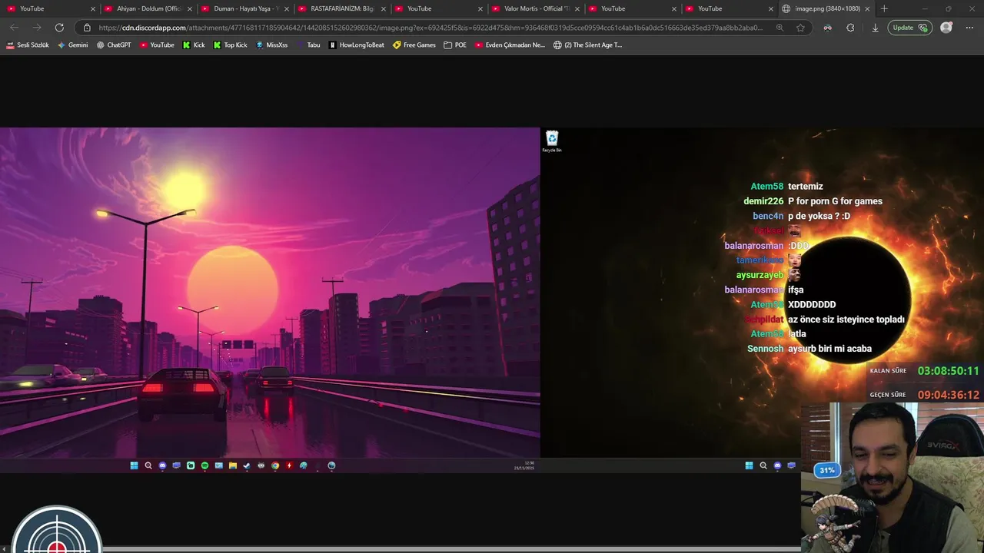This screenshot has height=553, width=984.
Task: Click the GEÇEN SÜRE timer 09:04:36:12
Action: pos(948,395)
